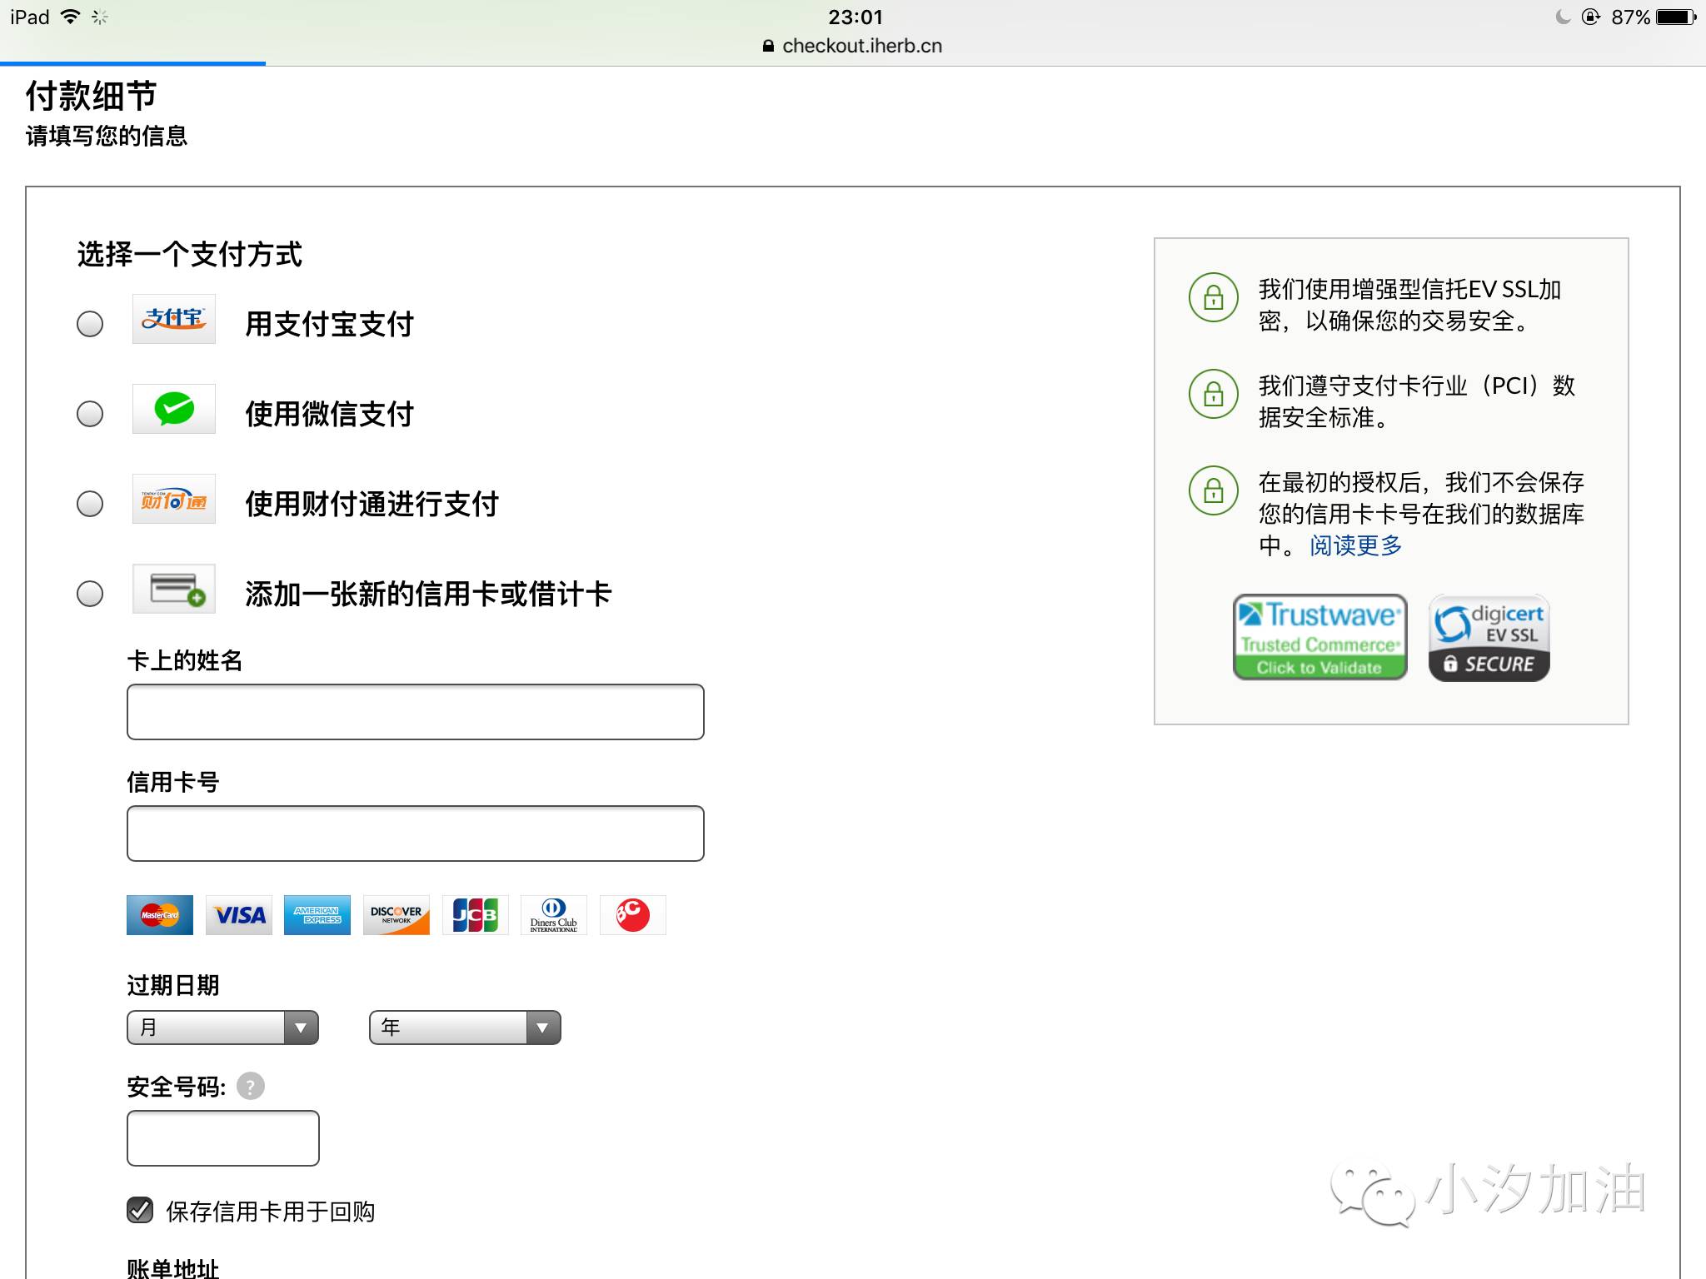Image resolution: width=1706 pixels, height=1279 pixels.
Task: Click the MasterCard logo
Action: pos(159,914)
